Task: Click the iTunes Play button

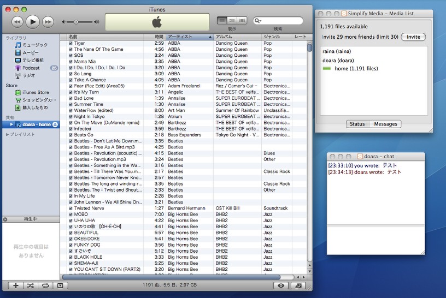Action: pyautogui.click(x=32, y=22)
